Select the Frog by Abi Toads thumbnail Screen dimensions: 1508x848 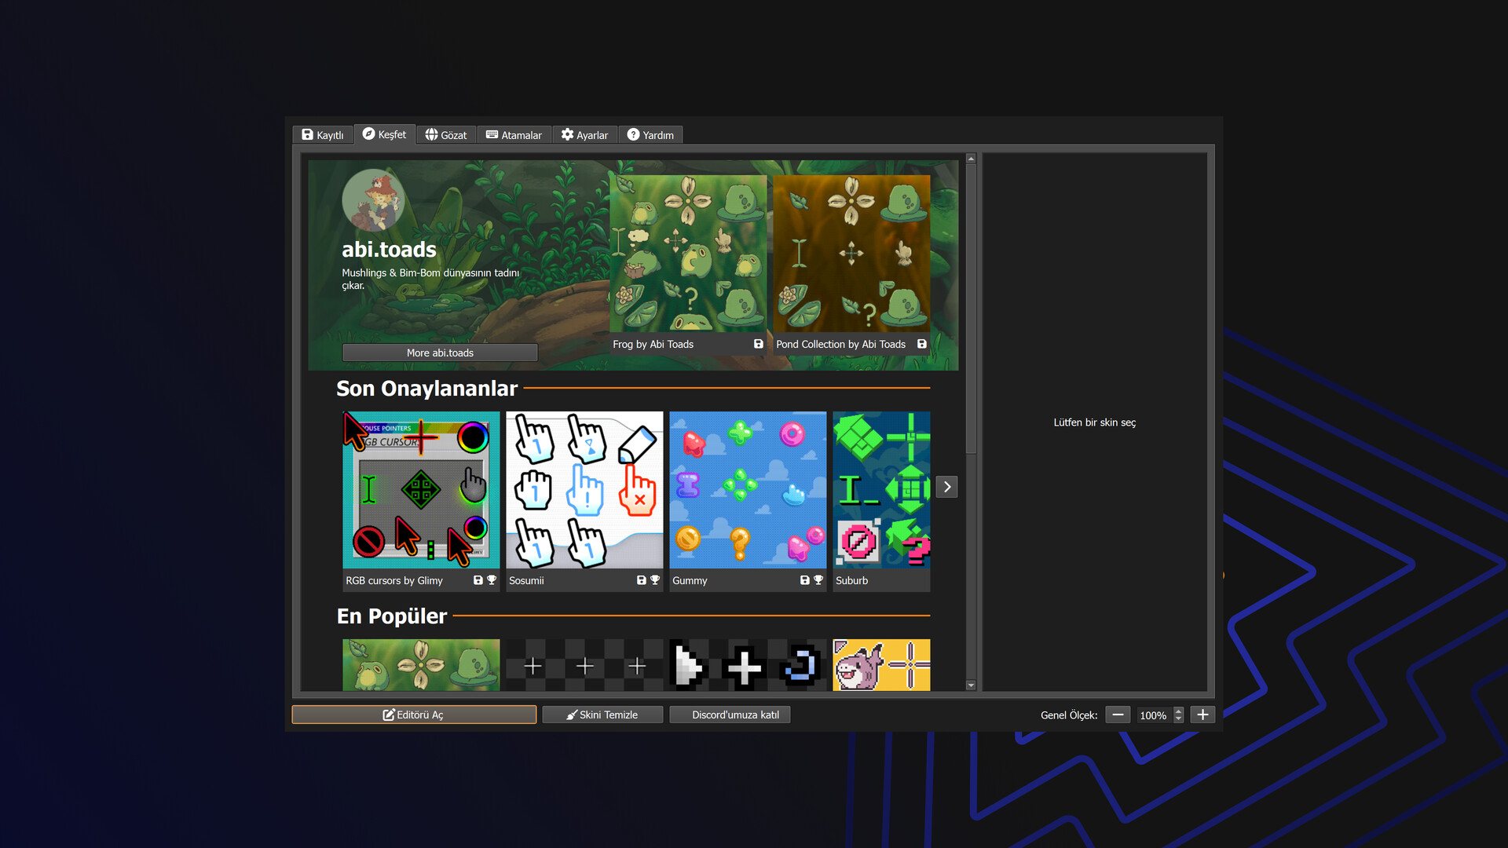[x=688, y=254]
